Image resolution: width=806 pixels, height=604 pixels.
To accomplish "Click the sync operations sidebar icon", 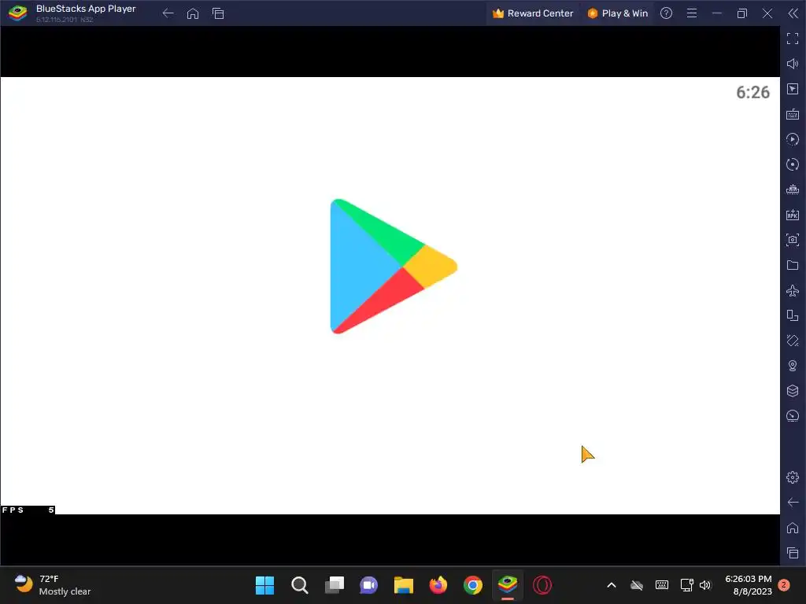I will (x=793, y=164).
